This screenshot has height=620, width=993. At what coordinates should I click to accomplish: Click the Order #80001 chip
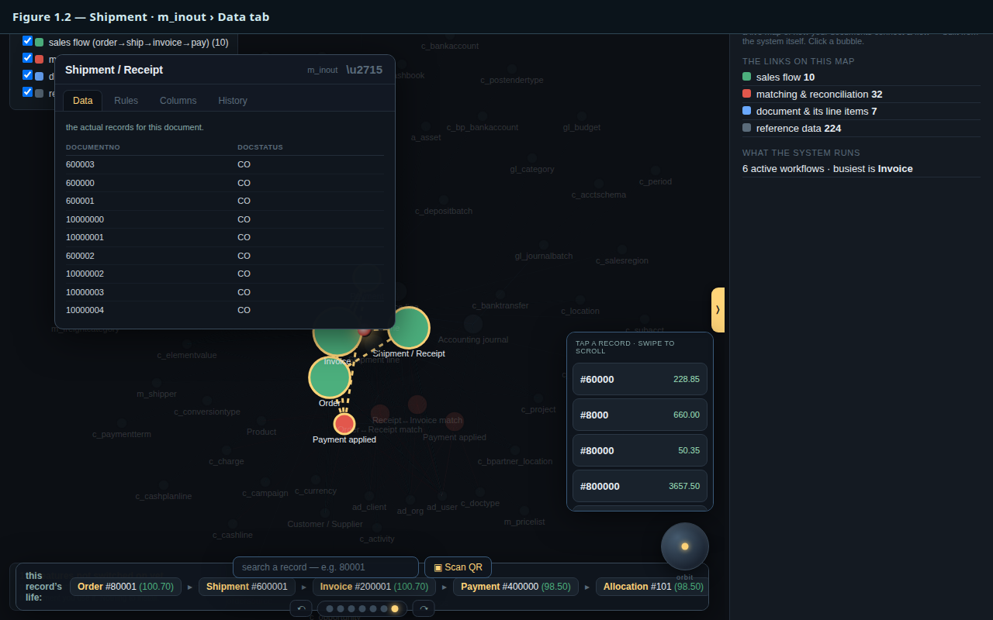126,587
